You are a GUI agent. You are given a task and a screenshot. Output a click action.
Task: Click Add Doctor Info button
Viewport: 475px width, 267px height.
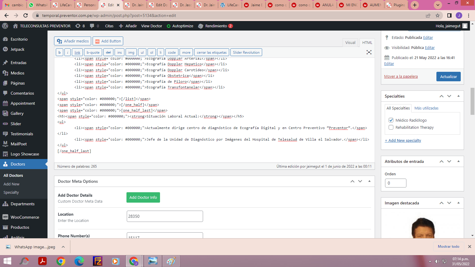(x=143, y=197)
